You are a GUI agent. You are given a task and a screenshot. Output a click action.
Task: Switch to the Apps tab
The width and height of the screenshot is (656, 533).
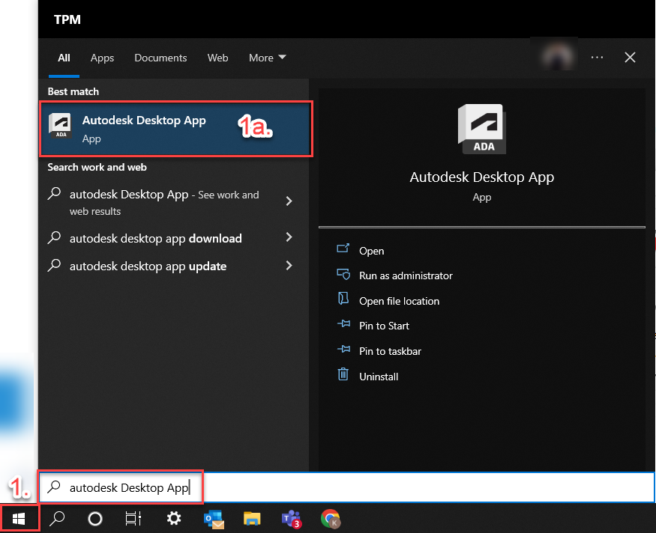[102, 58]
